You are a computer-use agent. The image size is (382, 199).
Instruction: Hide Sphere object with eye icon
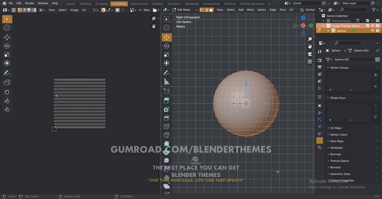coord(372,31)
